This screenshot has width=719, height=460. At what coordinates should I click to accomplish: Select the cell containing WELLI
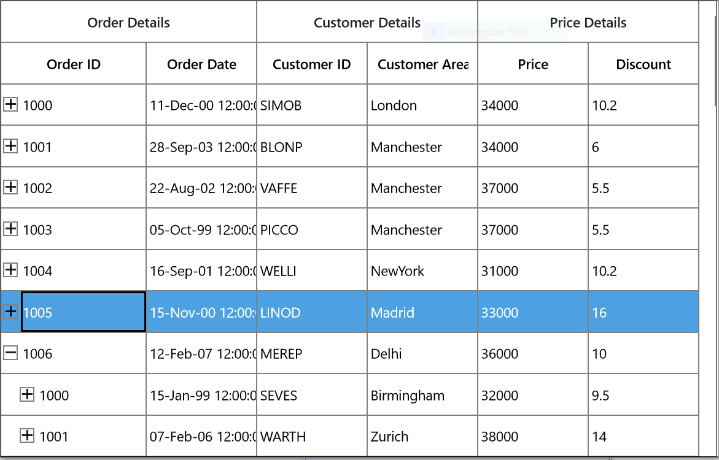click(x=312, y=270)
